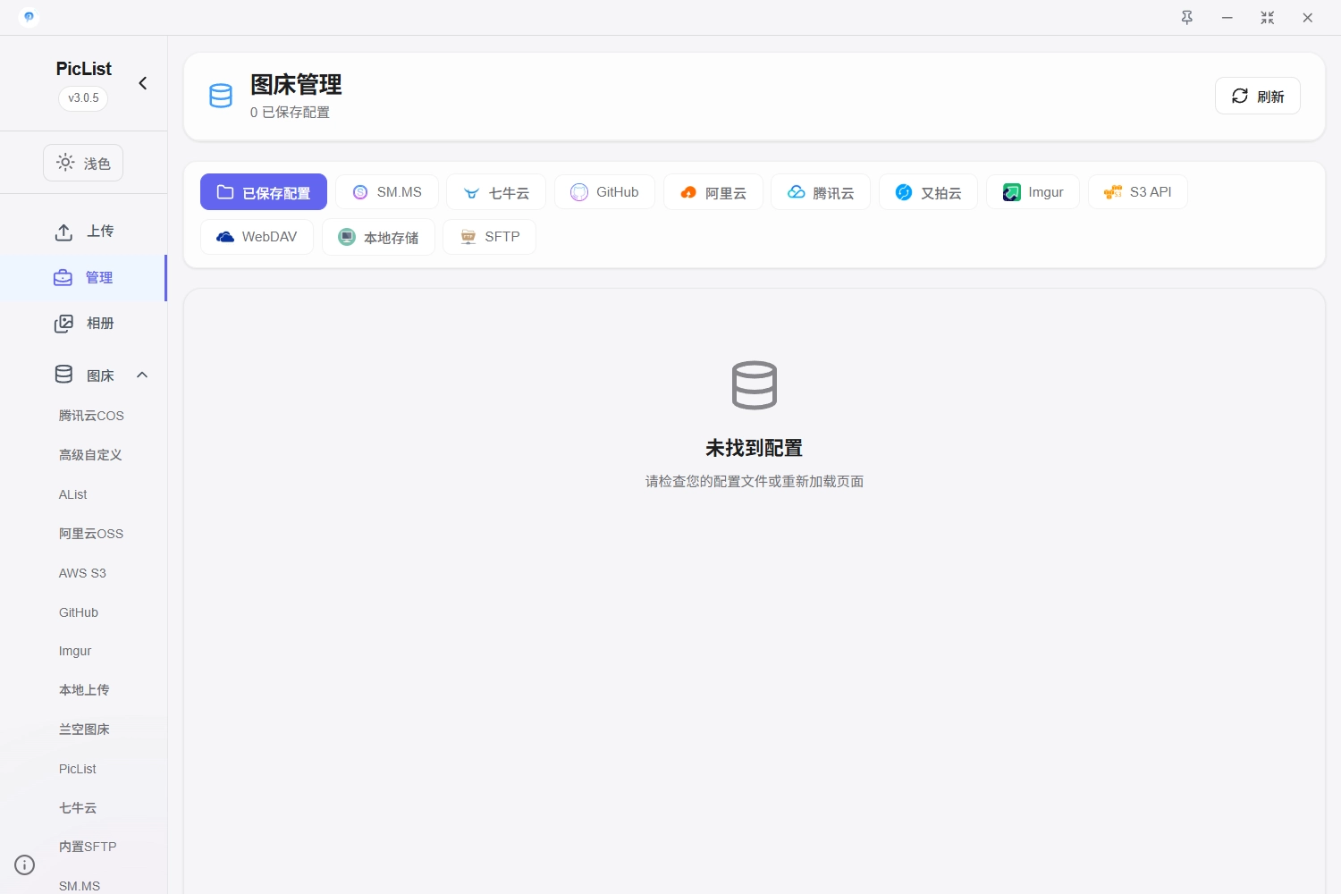
Task: Click the info icon at sidebar bottom
Action: pos(25,864)
